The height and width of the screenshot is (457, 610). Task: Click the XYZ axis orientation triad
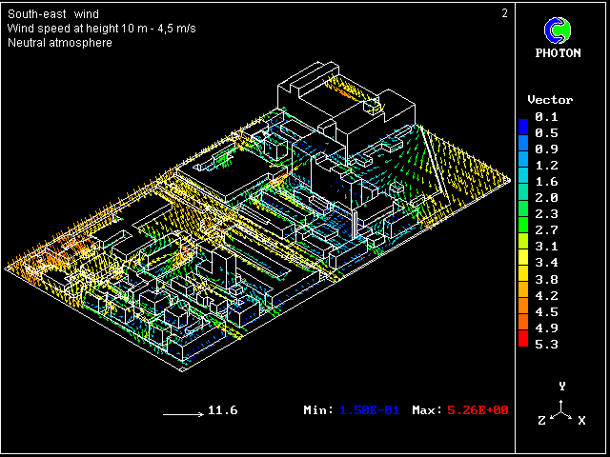tap(562, 407)
